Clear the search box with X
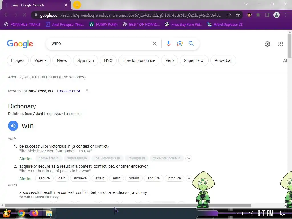The image size is (292, 219). pyautogui.click(x=154, y=44)
